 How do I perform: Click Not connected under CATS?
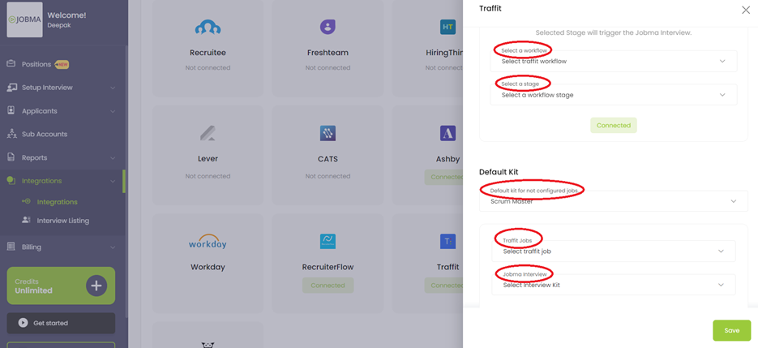328,176
